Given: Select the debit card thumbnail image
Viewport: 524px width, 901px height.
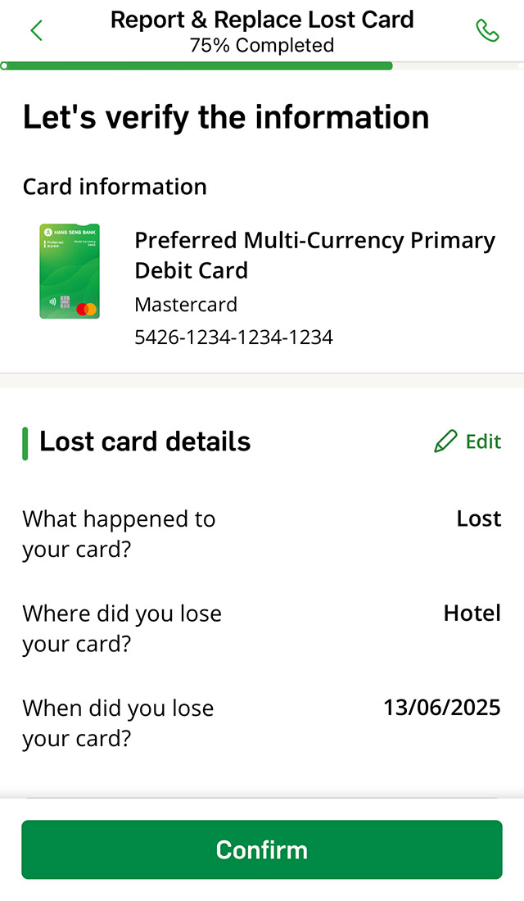Looking at the screenshot, I should 70,271.
